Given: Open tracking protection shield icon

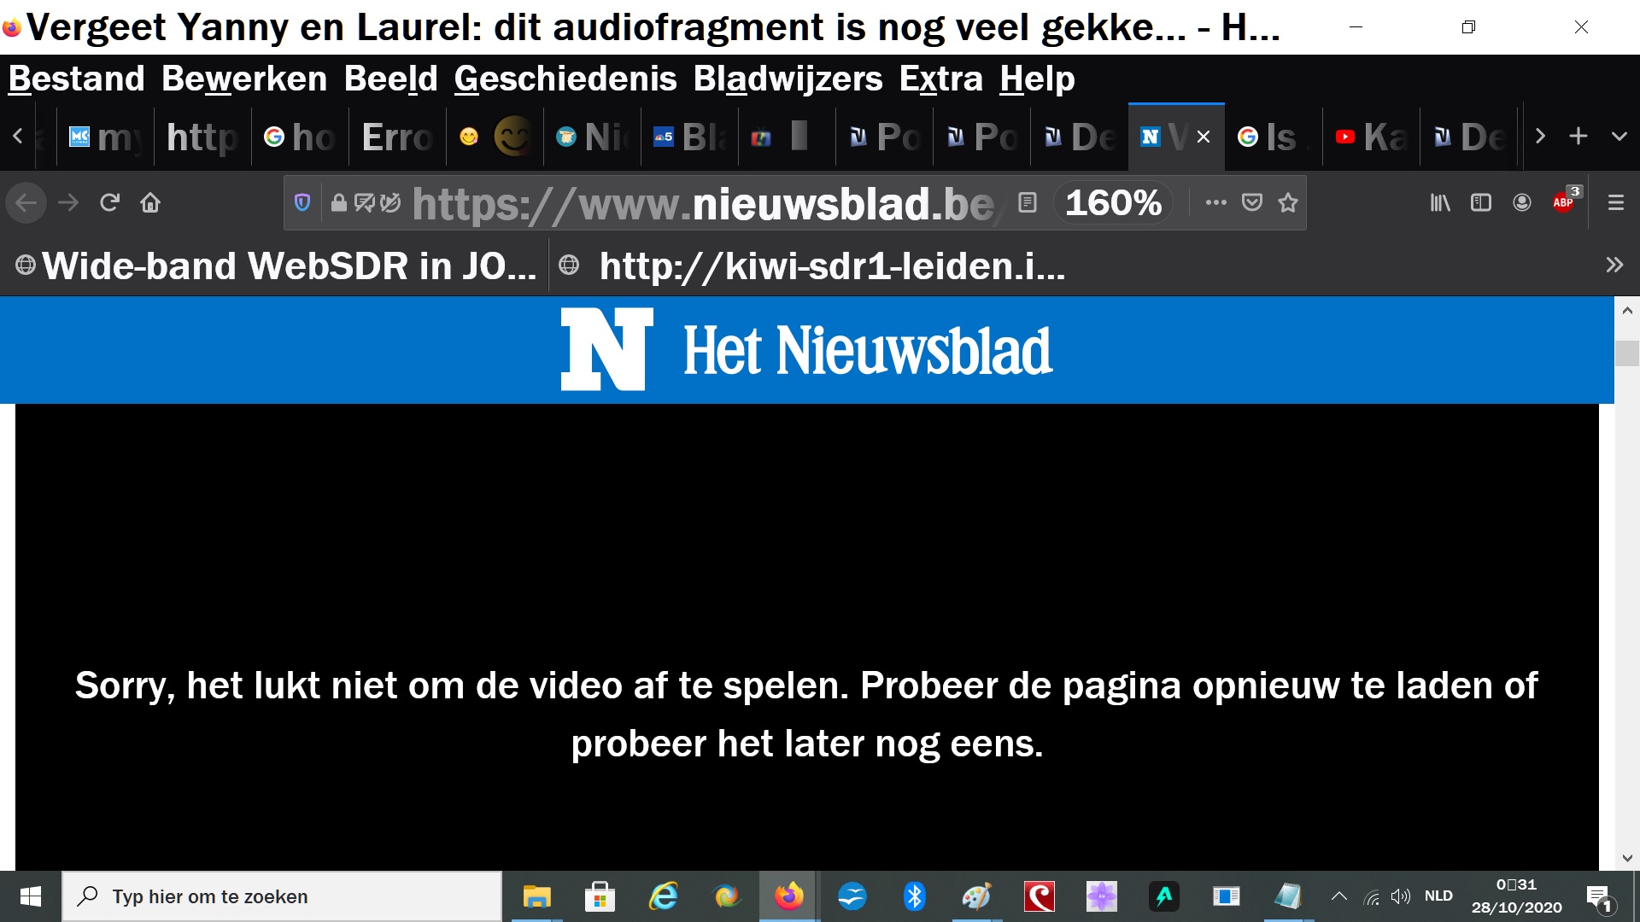Looking at the screenshot, I should [302, 203].
